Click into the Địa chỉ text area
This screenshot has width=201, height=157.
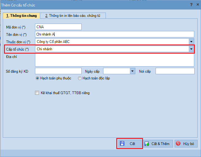click(114, 60)
